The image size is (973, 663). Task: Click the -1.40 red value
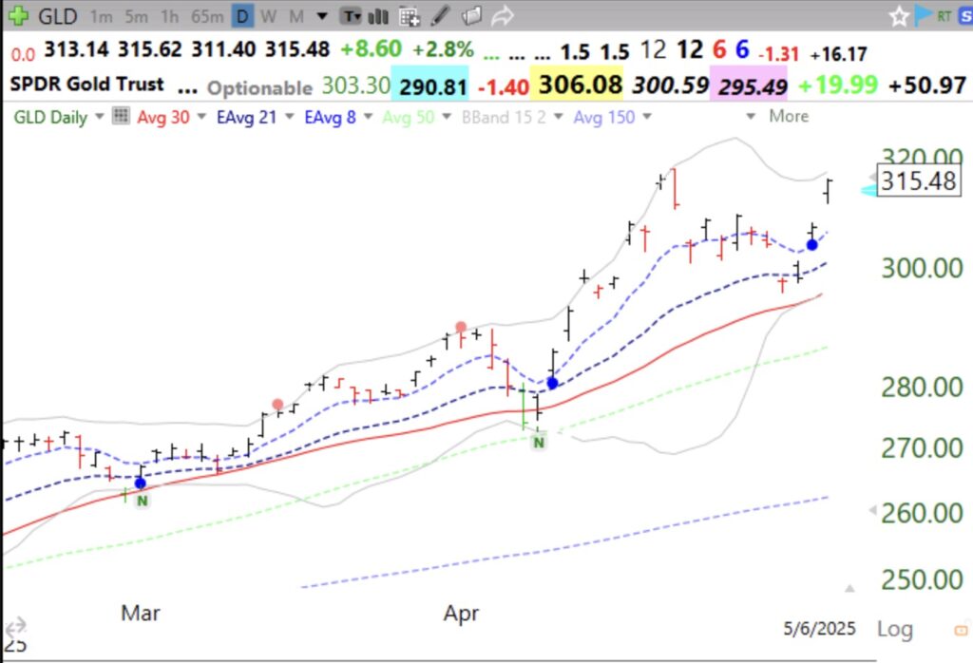(x=504, y=87)
